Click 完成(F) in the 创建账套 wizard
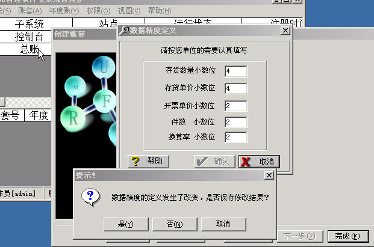Viewport: 374px width, 247px height. pyautogui.click(x=348, y=236)
